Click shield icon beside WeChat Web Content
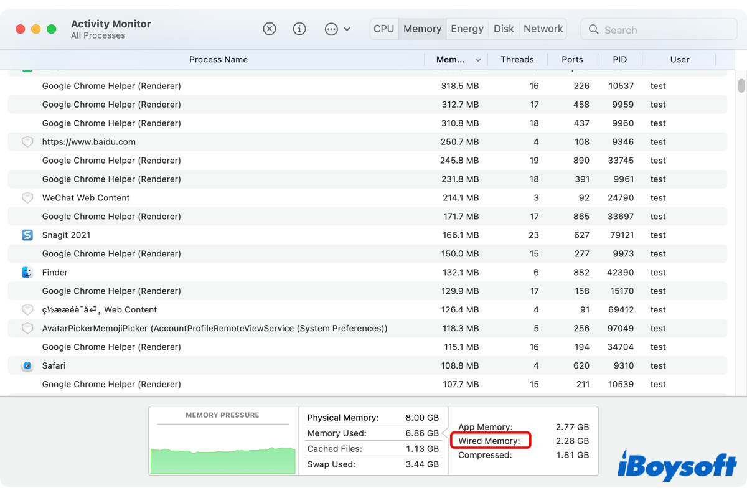Image resolution: width=747 pixels, height=498 pixels. click(27, 197)
